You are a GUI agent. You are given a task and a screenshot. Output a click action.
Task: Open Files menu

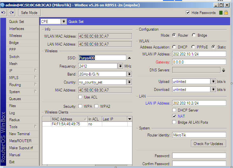point(23,106)
